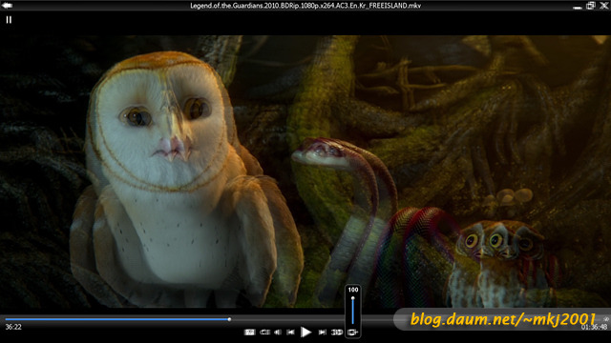Close the video player window
Image resolution: width=611 pixels, height=343 pixels.
603,6
